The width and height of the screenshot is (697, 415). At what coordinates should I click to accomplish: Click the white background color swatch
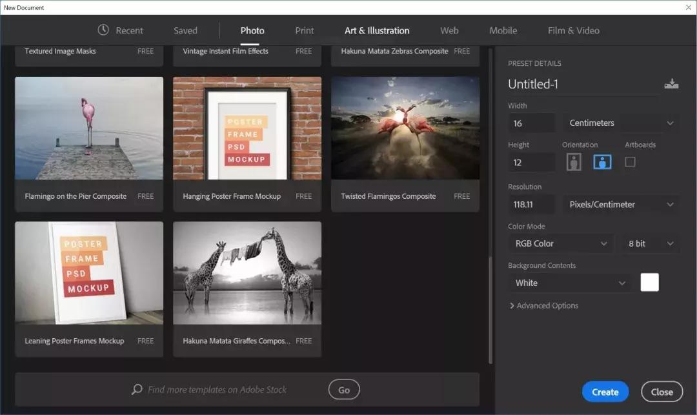pyautogui.click(x=649, y=283)
